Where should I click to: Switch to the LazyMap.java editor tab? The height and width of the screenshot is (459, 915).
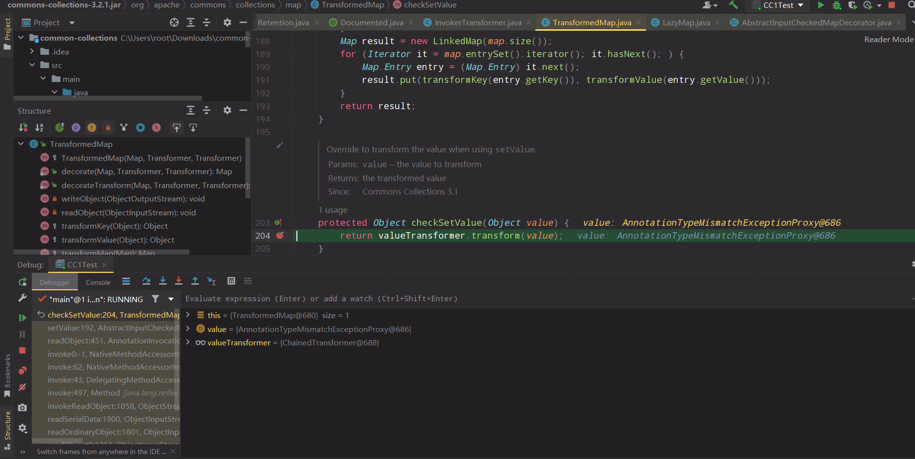(686, 23)
